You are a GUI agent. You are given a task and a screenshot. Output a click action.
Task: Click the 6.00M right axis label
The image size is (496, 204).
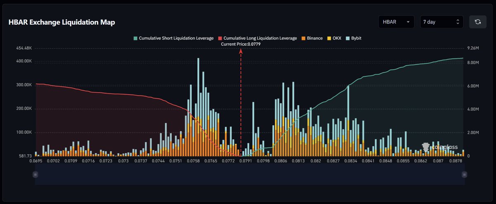coord(473,86)
